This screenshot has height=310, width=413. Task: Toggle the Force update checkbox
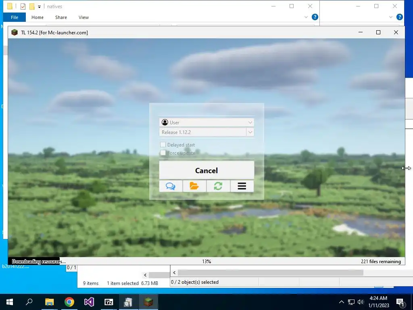coord(163,153)
